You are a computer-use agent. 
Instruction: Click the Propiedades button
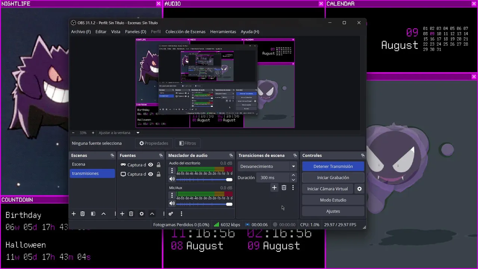pyautogui.click(x=154, y=143)
